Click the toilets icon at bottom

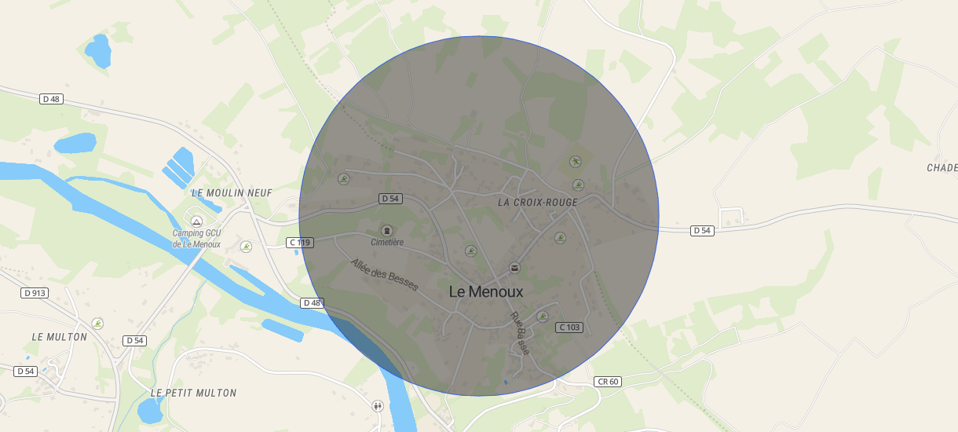pyautogui.click(x=378, y=406)
